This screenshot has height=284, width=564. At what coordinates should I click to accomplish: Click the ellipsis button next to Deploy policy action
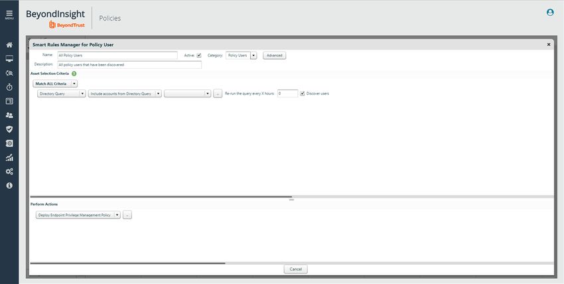click(x=127, y=214)
